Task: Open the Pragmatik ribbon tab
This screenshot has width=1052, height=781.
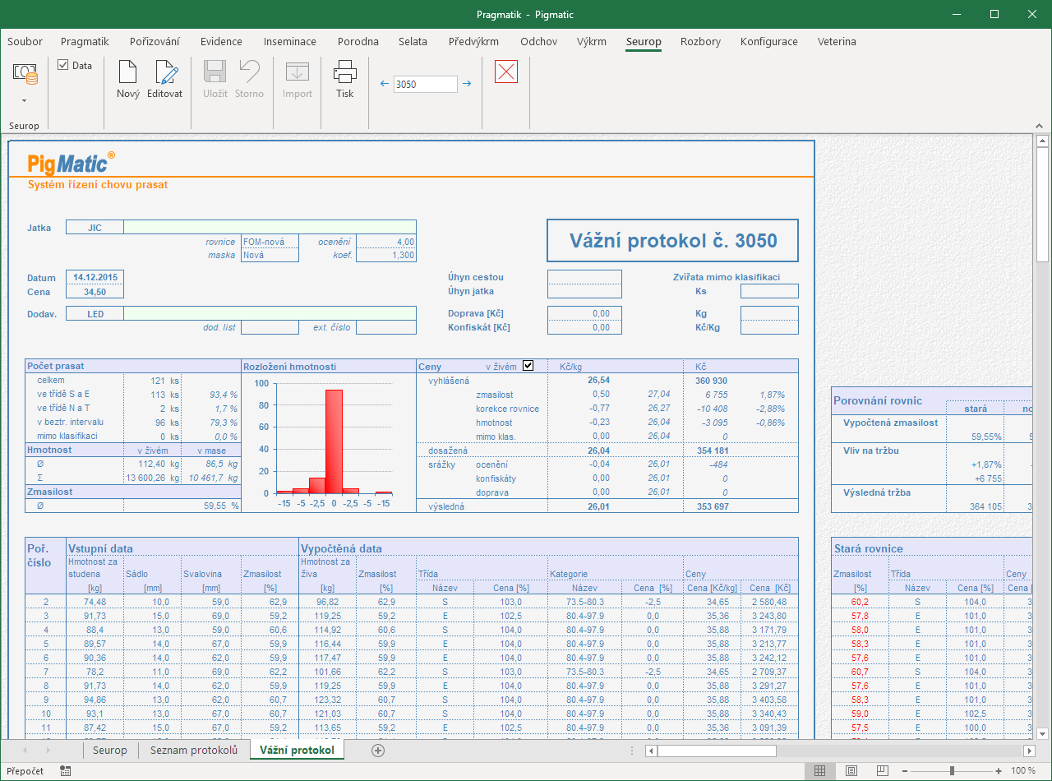Action: click(x=85, y=41)
